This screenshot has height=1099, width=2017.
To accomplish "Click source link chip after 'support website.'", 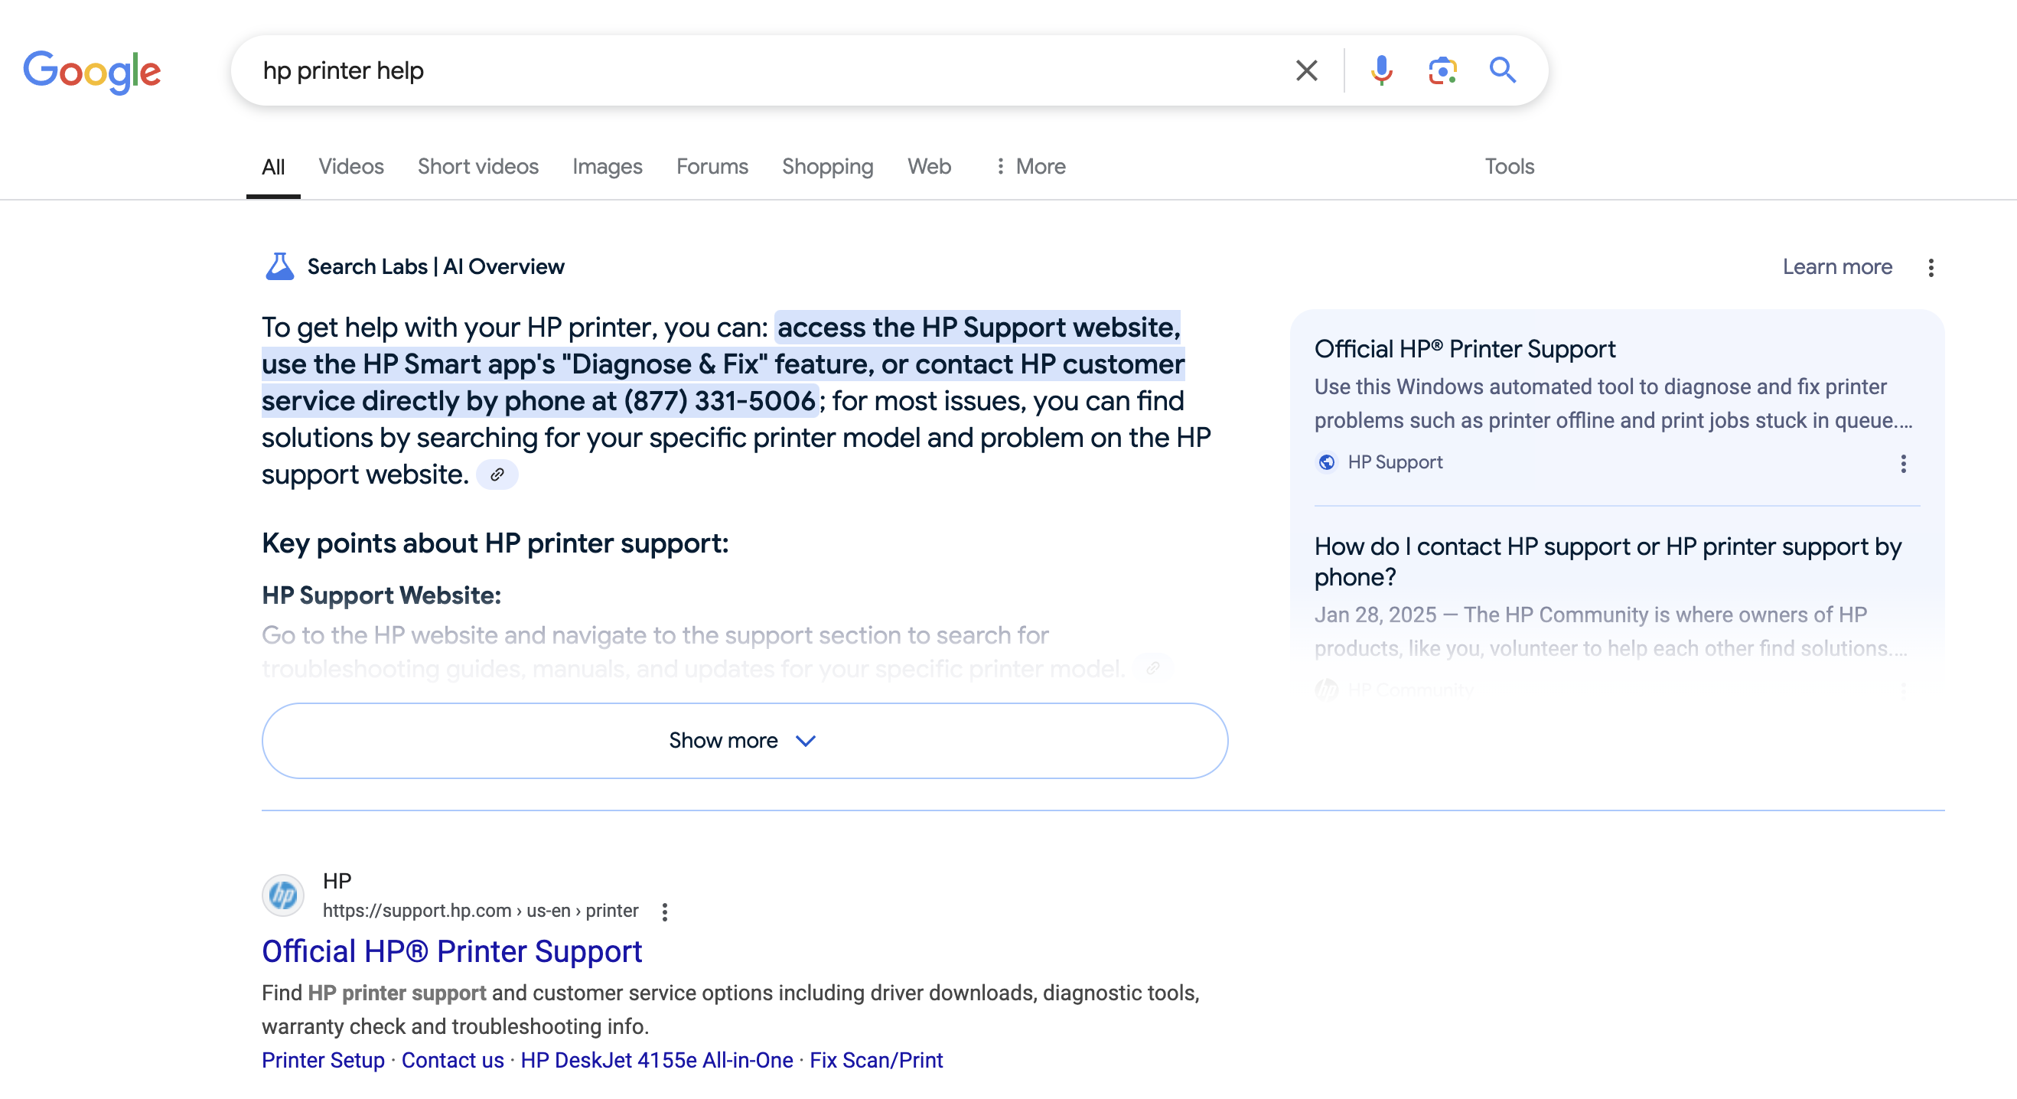I will coord(497,474).
